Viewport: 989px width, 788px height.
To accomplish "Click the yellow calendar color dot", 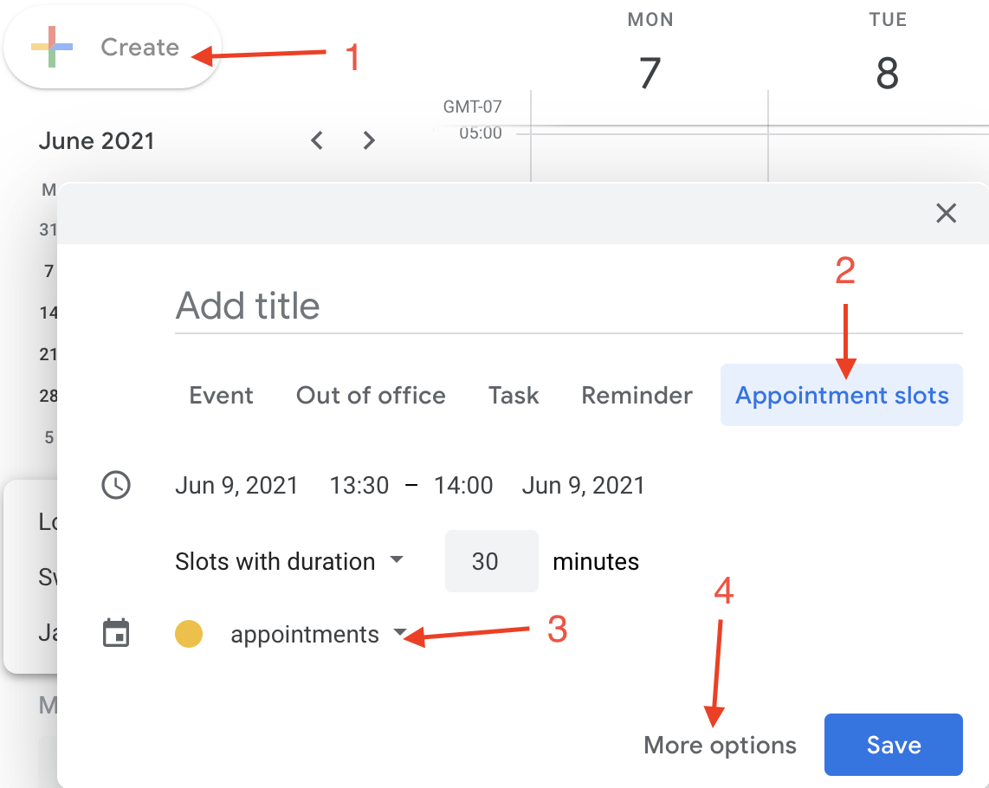I will point(189,634).
